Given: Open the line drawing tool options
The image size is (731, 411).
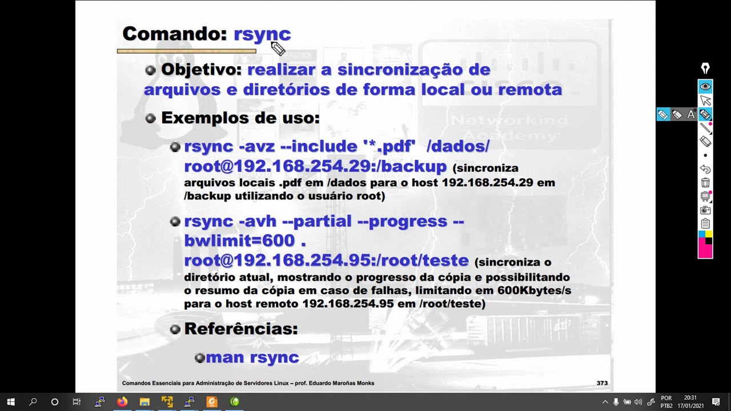Looking at the screenshot, I should click(705, 128).
